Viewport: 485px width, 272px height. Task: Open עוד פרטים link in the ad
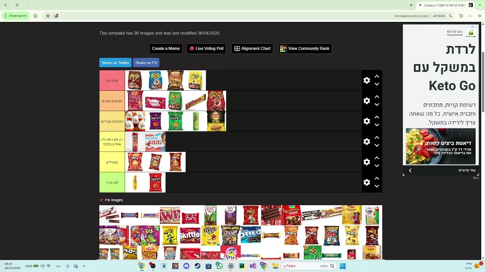coord(467,170)
